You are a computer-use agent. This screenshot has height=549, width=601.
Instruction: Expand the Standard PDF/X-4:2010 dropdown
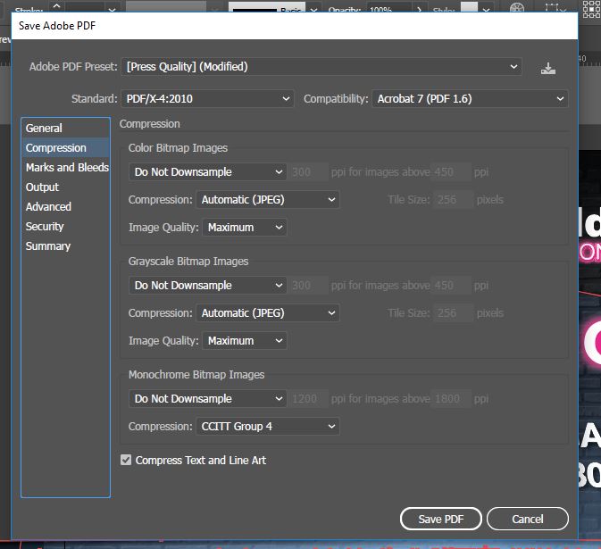click(208, 98)
